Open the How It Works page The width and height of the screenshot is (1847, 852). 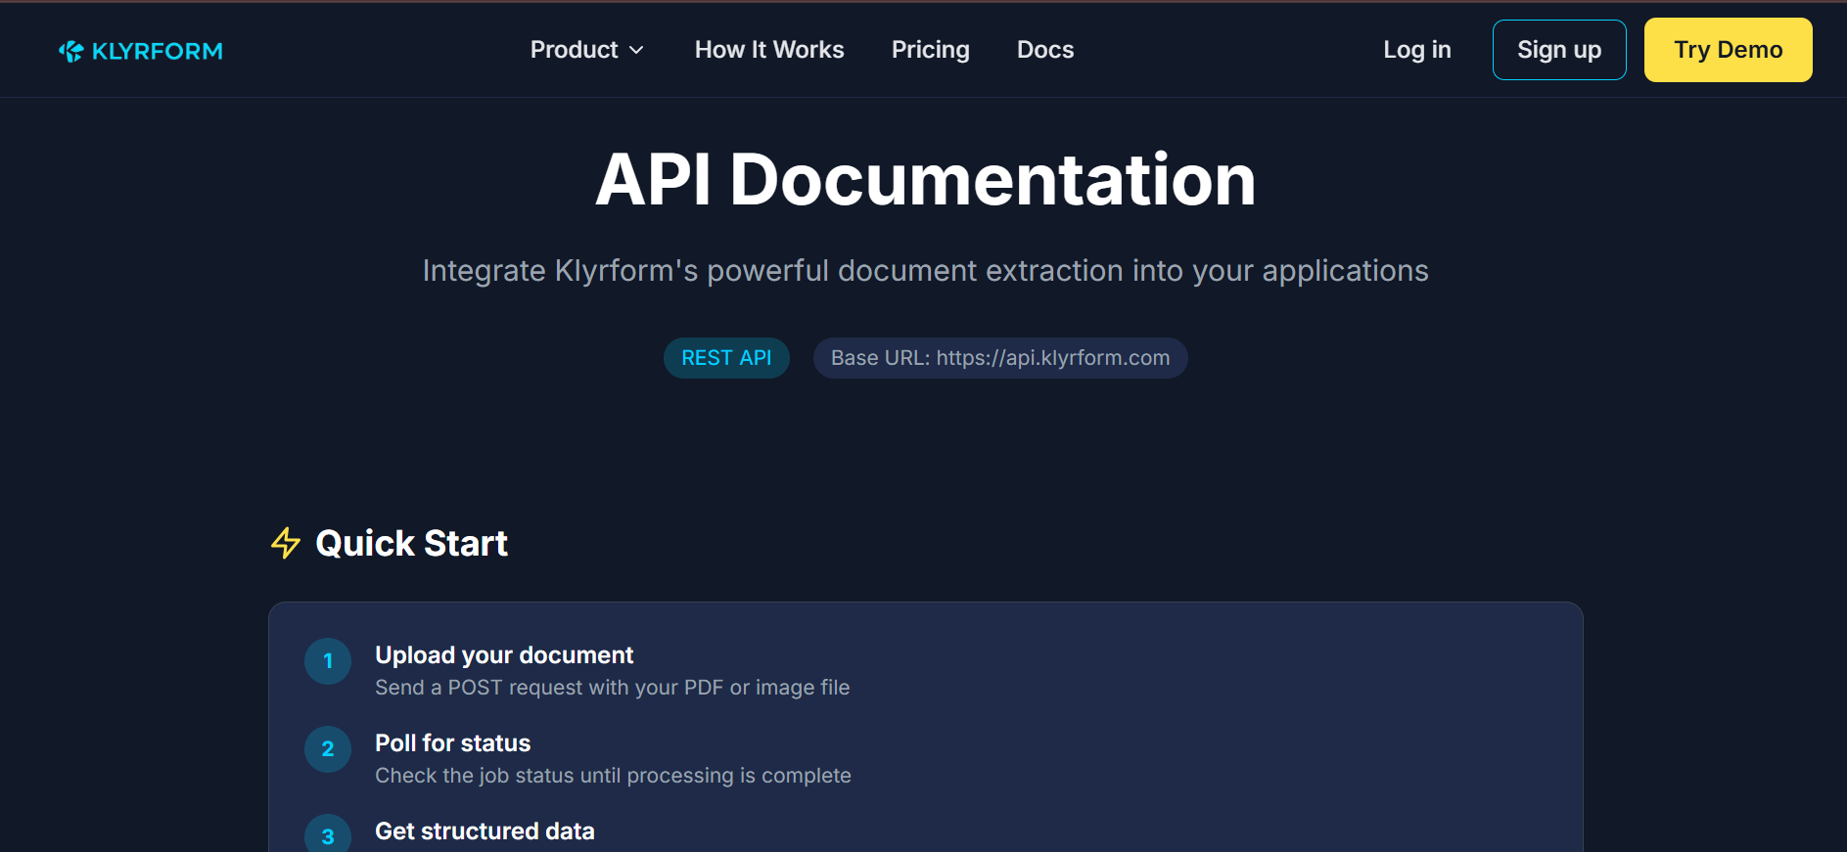pyautogui.click(x=769, y=50)
